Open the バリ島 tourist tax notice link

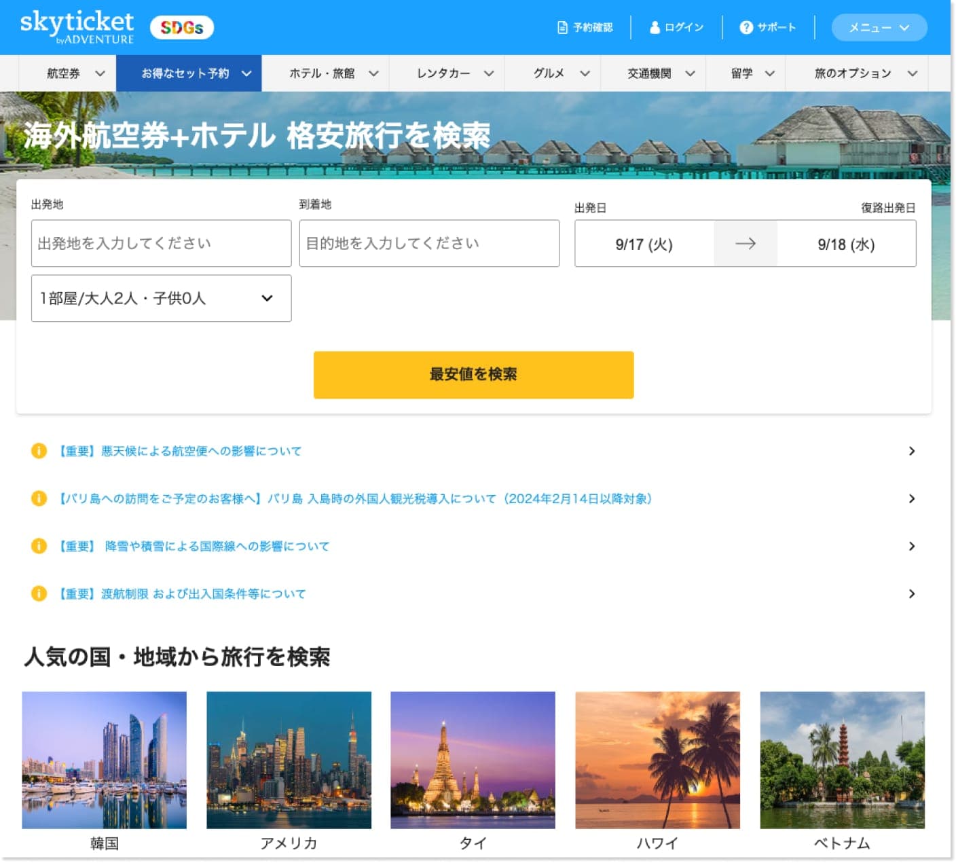pyautogui.click(x=353, y=498)
